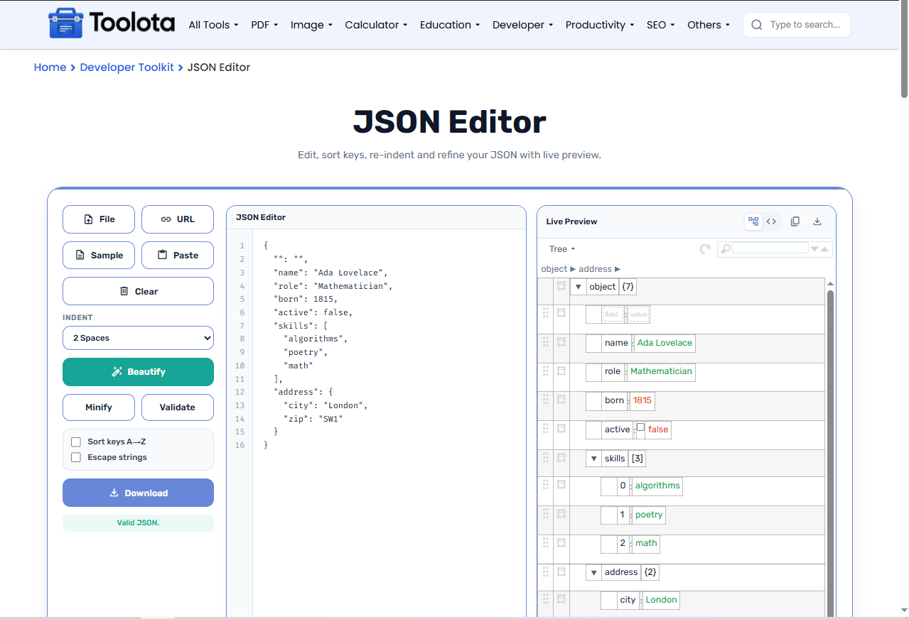The width and height of the screenshot is (909, 619).
Task: Toggle the active boolean checkbox in tree
Action: point(640,427)
